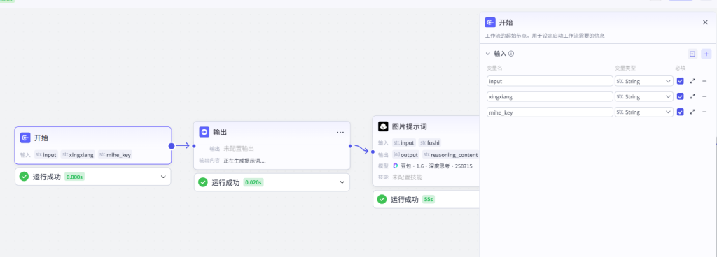Screen dimensions: 717x257
Task: Click the 0.020s duration badge
Action: [253, 182]
